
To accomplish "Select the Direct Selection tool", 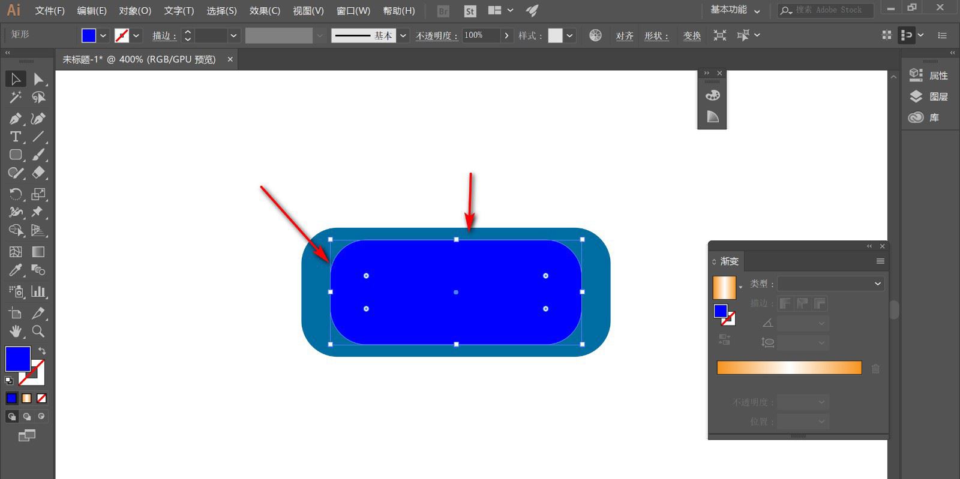I will tap(38, 79).
